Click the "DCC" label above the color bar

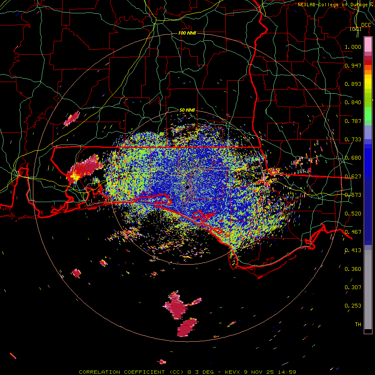point(366,25)
